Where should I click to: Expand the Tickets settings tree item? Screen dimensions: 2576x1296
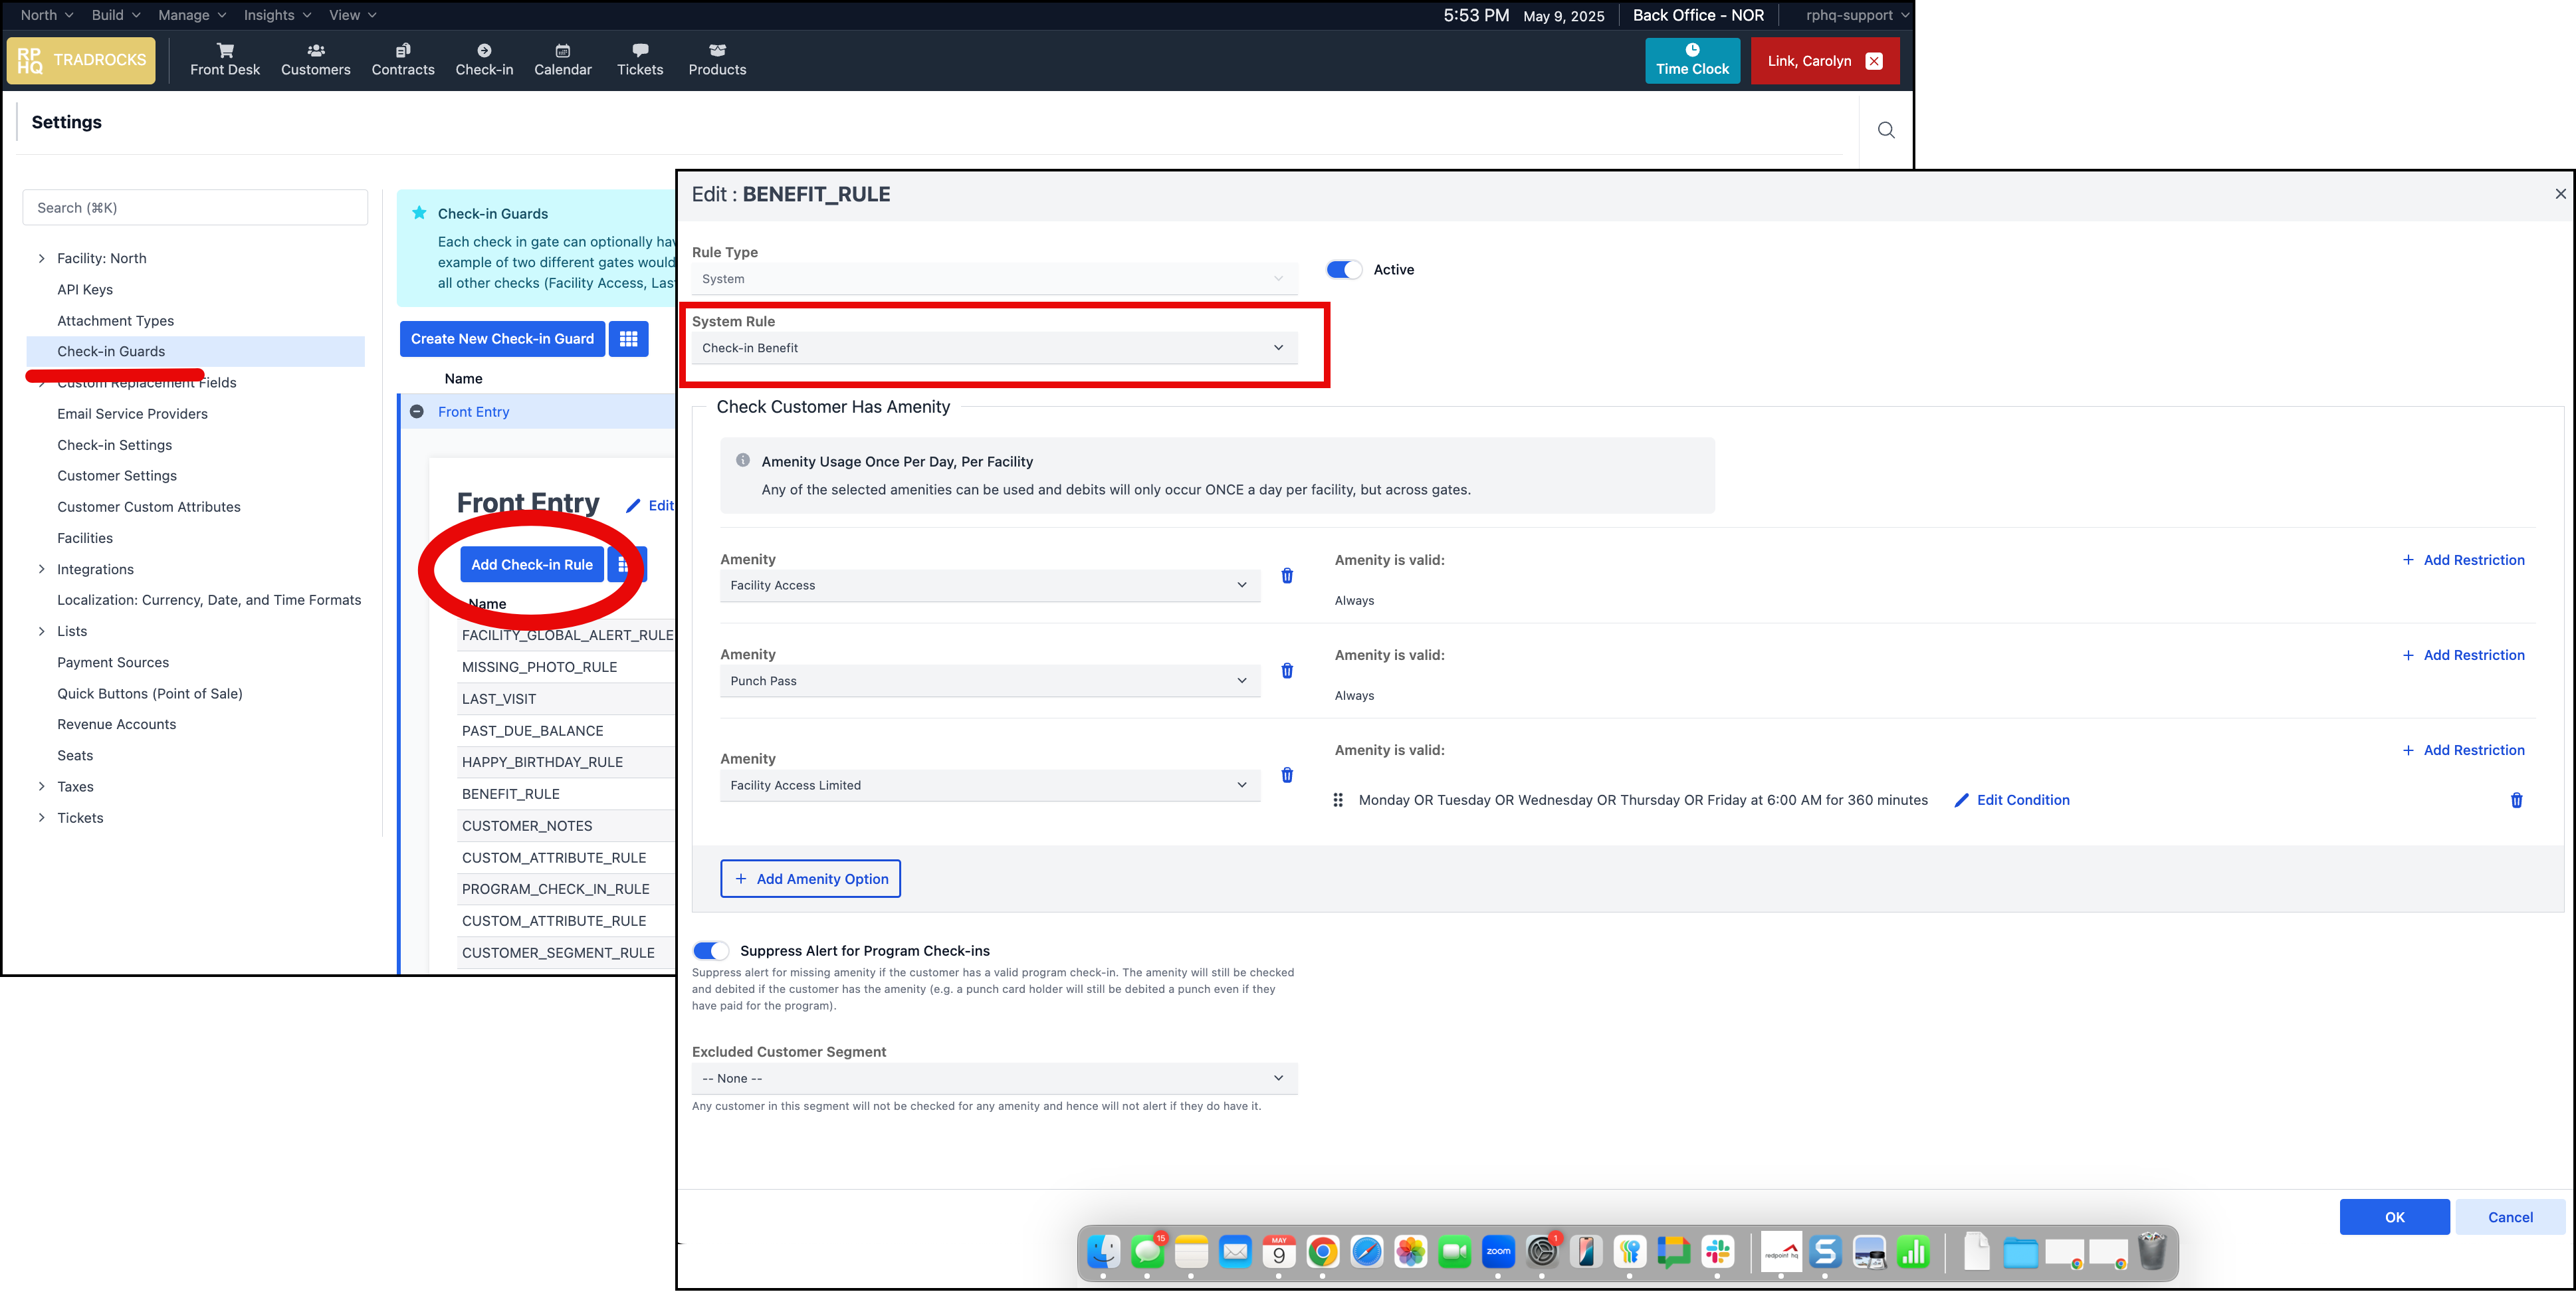(x=41, y=818)
